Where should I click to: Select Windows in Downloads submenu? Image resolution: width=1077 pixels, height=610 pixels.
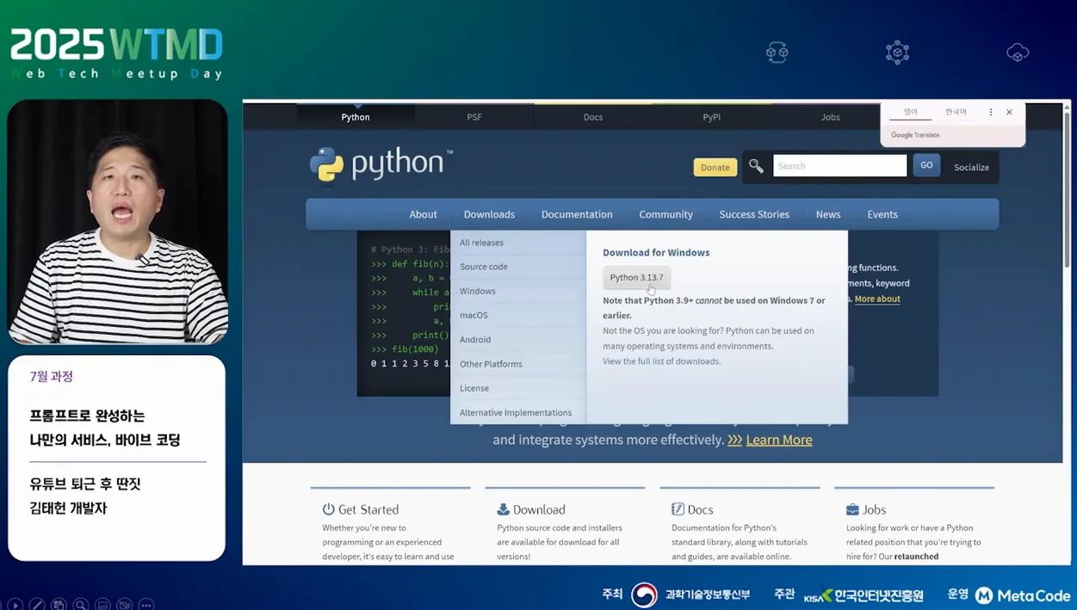pyautogui.click(x=517, y=291)
